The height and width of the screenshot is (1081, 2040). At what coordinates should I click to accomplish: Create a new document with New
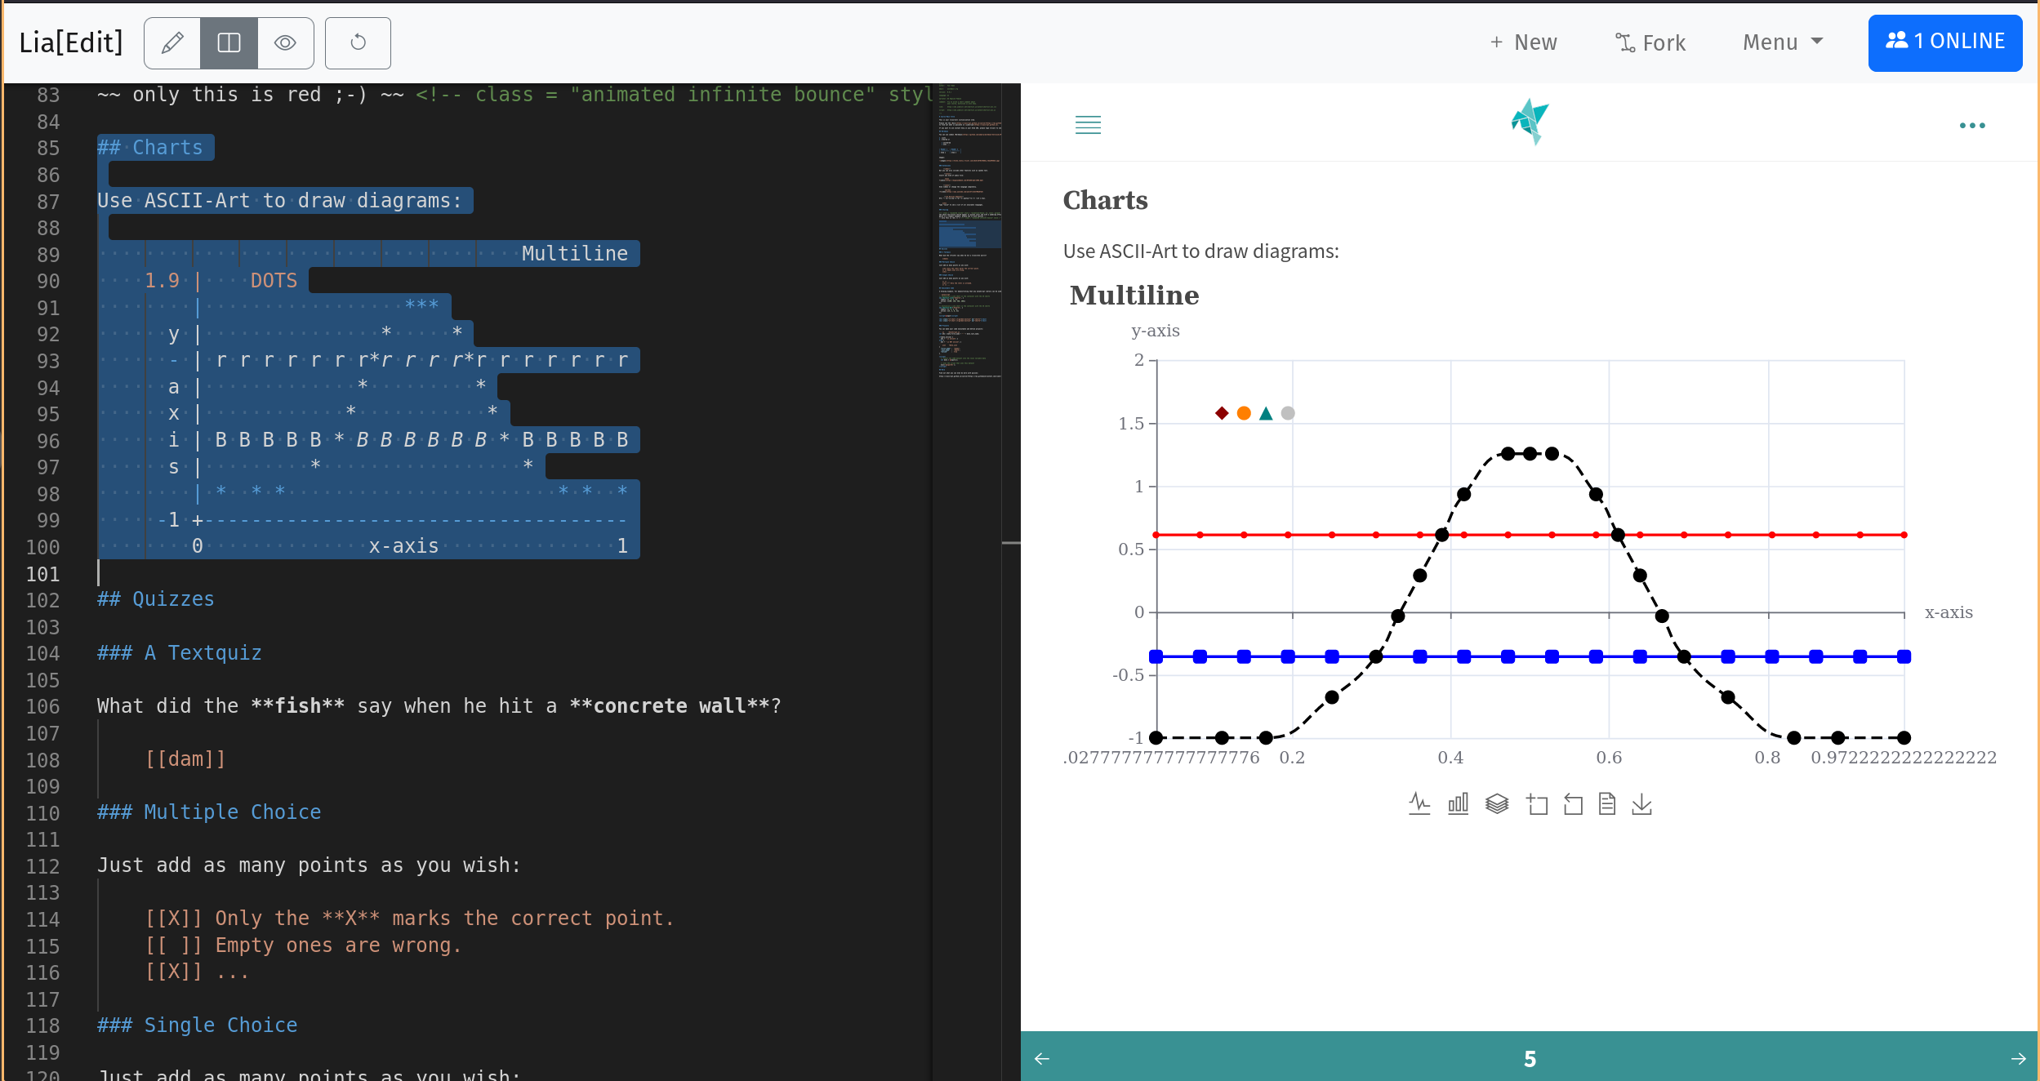[1523, 42]
